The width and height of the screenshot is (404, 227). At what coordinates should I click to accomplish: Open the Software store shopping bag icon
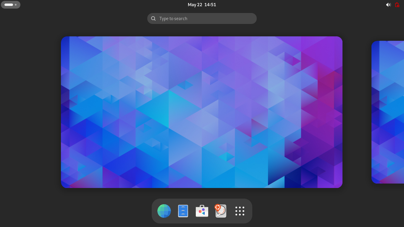[202, 211]
